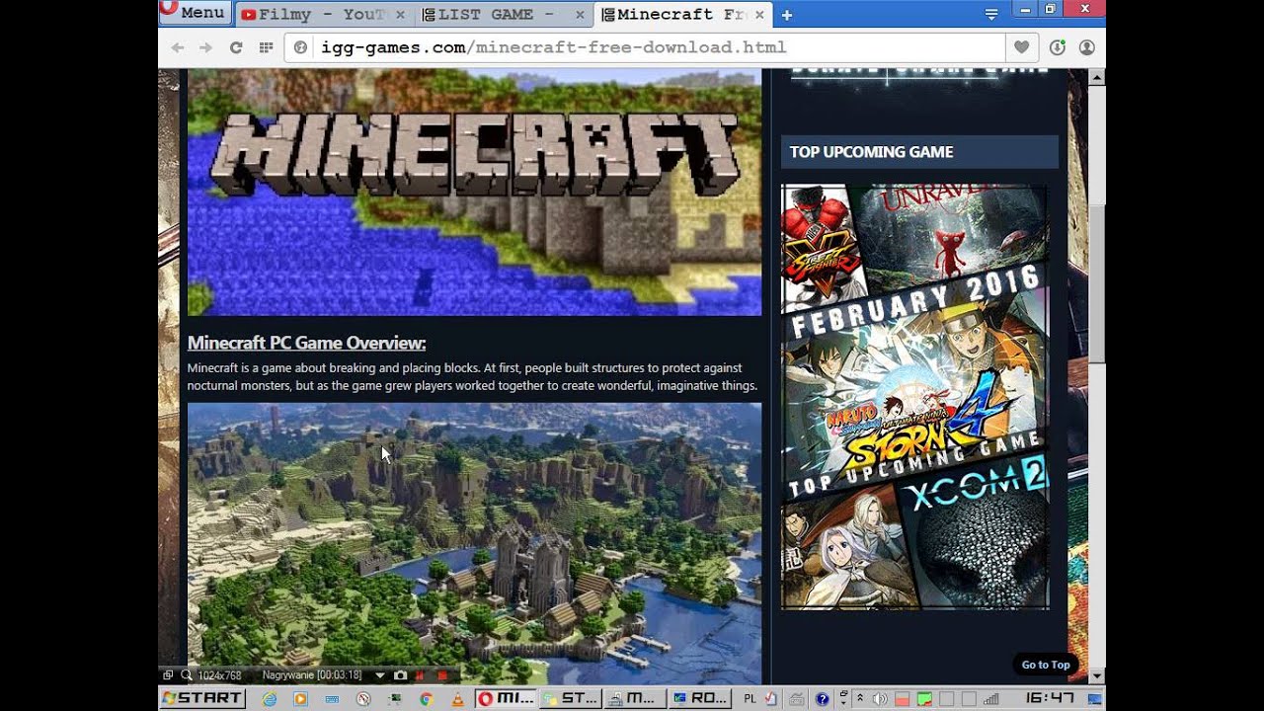
Task: Go back to previous page
Action: coord(178,47)
